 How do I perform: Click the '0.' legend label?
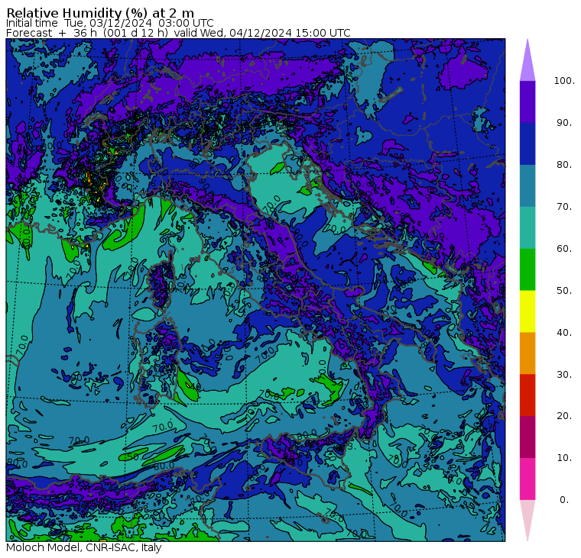tap(564, 500)
